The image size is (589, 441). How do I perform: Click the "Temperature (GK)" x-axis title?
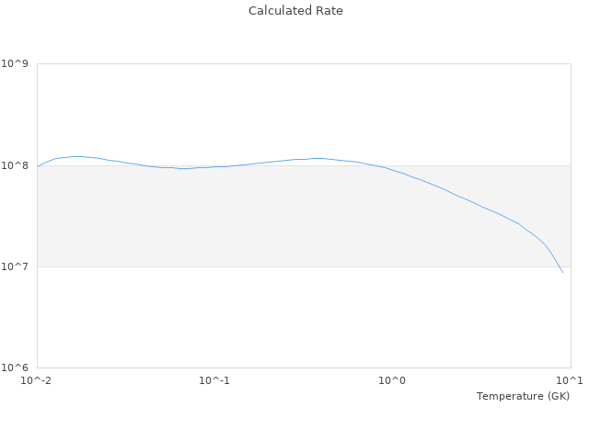point(523,396)
